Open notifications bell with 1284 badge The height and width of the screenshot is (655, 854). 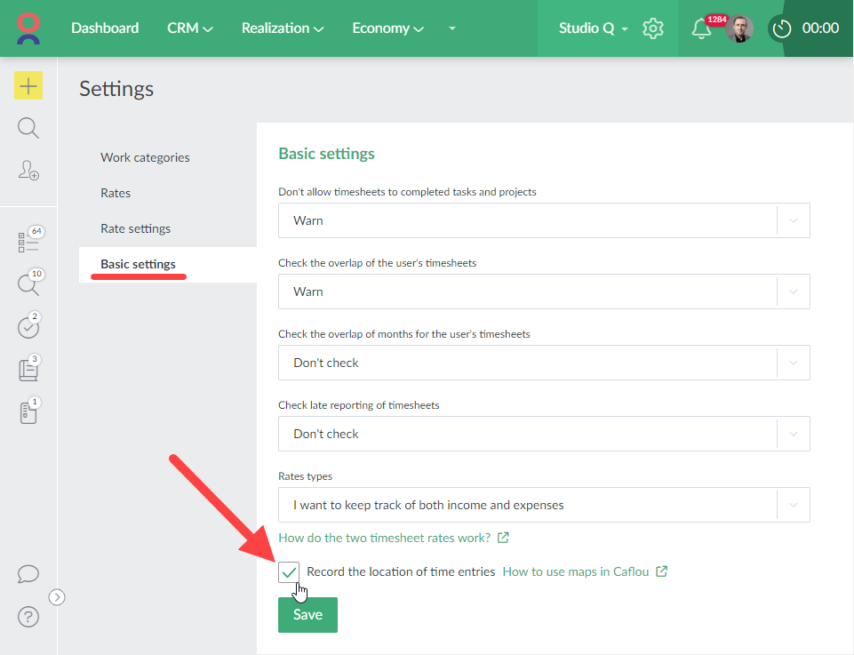(x=701, y=28)
